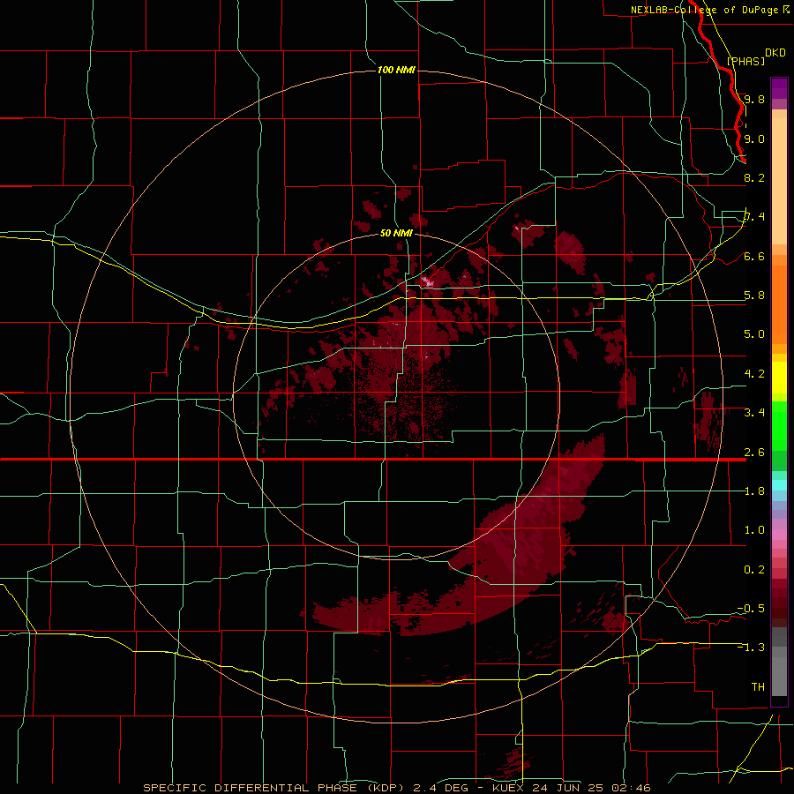Click the [PHAS] legend heading
The width and height of the screenshot is (794, 794).
coord(745,61)
